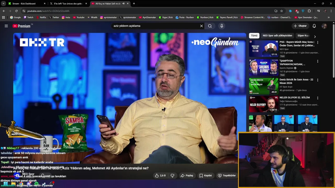
Task: Open the Posta - Nuriben bookmark
Action: [185, 17]
